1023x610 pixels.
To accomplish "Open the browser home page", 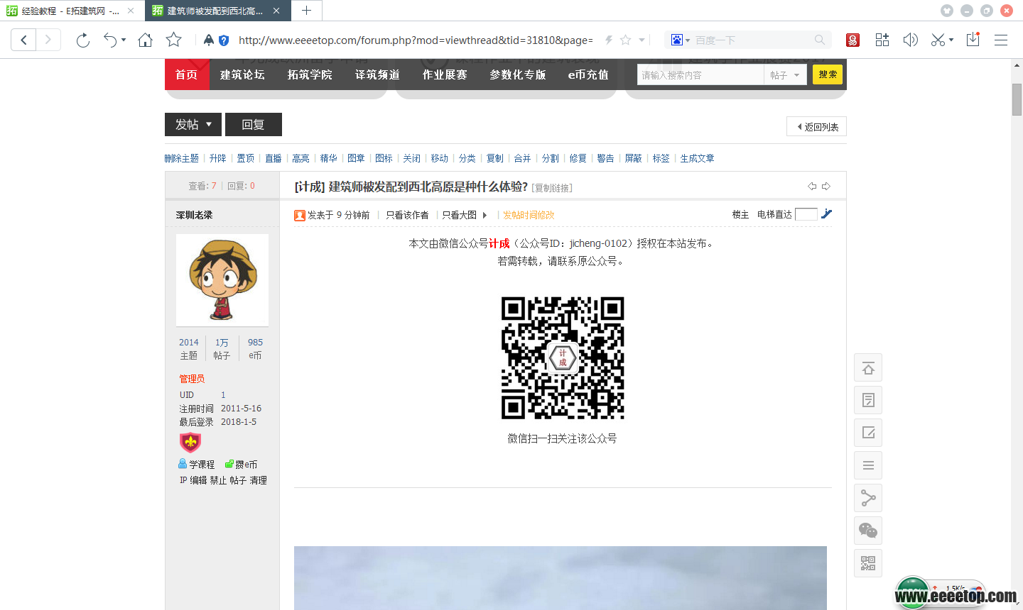I will point(145,40).
